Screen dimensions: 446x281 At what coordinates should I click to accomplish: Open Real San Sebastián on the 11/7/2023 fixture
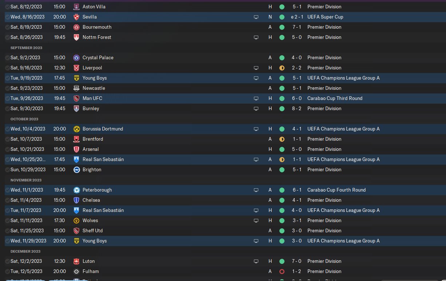tap(103, 210)
